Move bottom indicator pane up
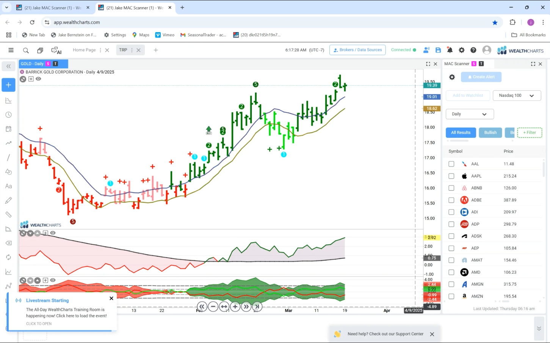The image size is (550, 343). point(38,281)
